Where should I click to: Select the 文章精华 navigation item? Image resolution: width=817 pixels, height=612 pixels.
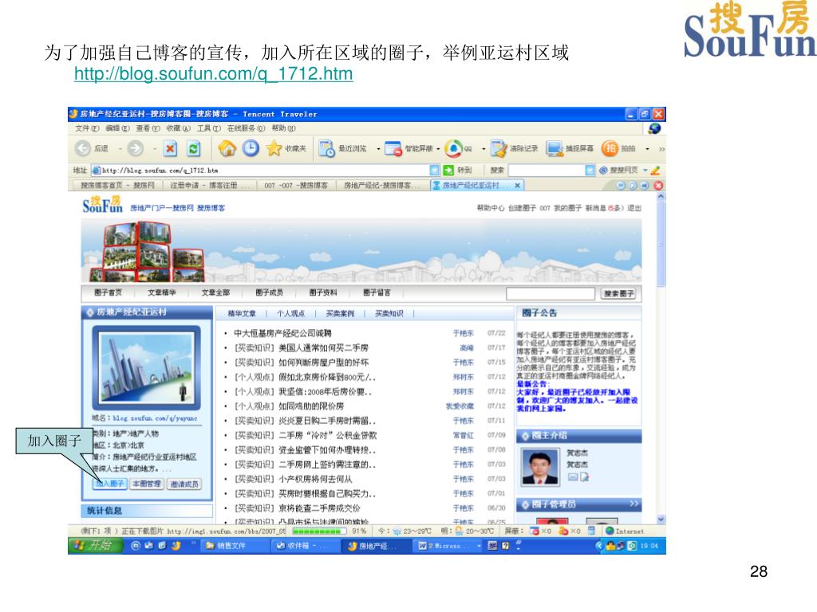[x=162, y=293]
